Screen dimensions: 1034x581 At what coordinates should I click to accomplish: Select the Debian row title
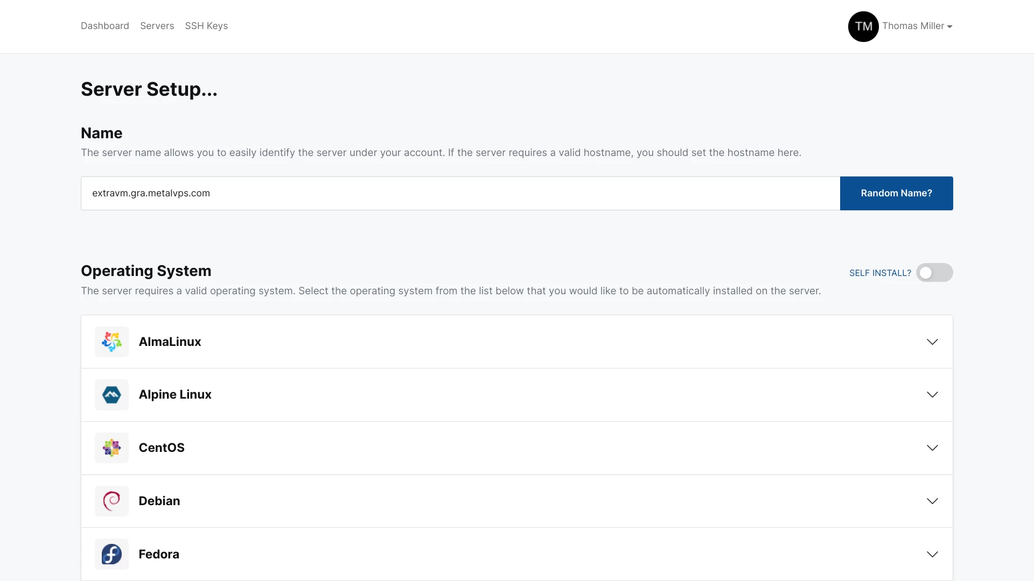pos(159,501)
